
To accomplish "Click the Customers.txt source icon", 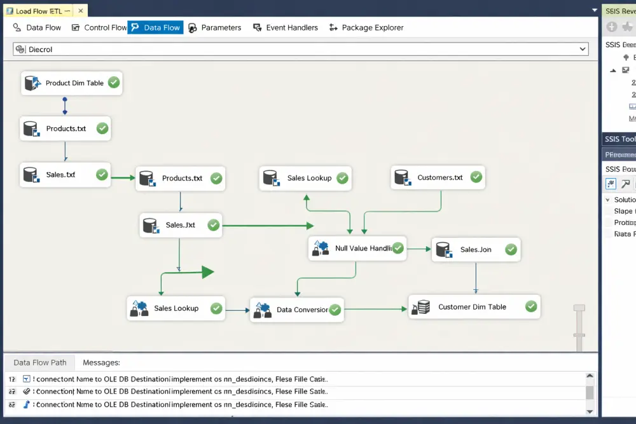I will [x=403, y=177].
